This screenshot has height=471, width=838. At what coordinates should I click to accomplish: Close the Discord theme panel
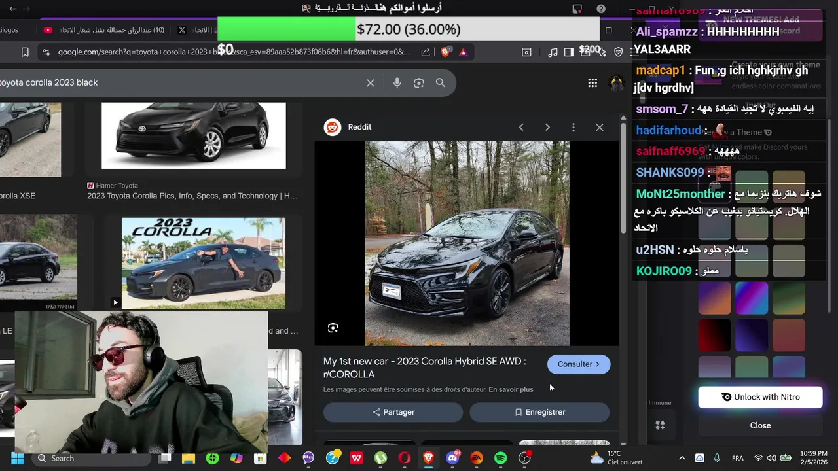[x=760, y=425]
